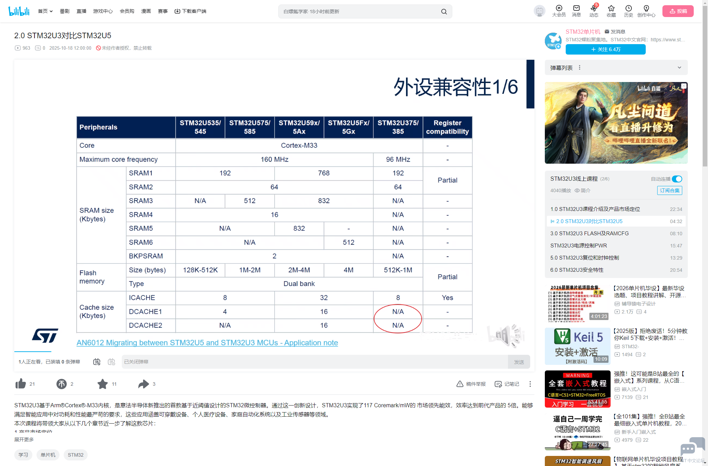Click the blue video progress bar
The height and width of the screenshot is (466, 708).
click(33, 351)
